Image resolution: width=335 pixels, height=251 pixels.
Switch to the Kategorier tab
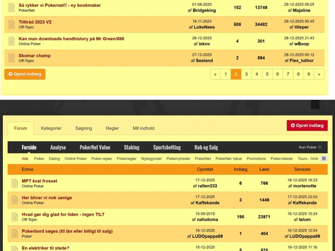[51, 128]
